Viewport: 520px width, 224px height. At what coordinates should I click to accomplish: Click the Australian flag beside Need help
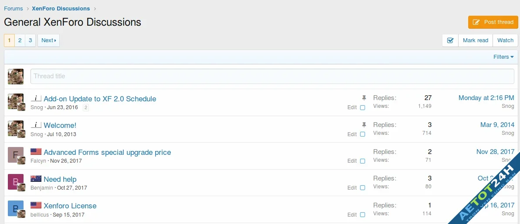pyautogui.click(x=36, y=179)
